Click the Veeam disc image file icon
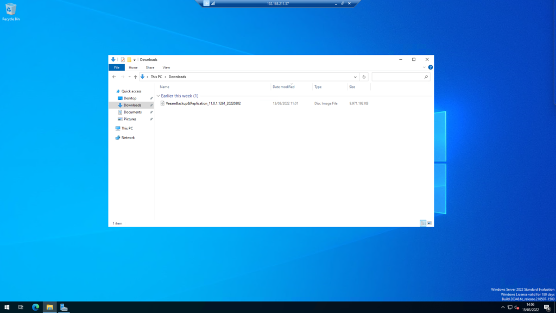 point(162,103)
